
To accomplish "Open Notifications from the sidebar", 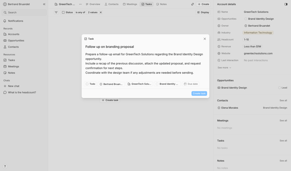I will [x=16, y=21].
